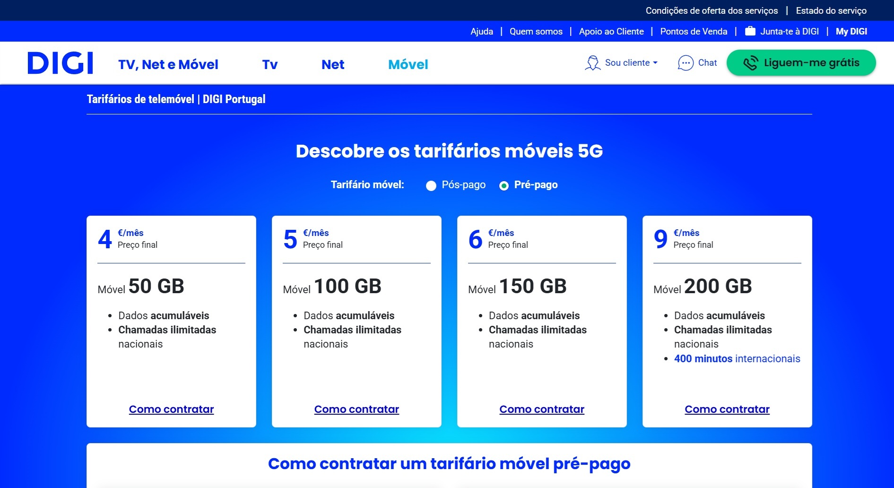Open Quem somos in the top bar
Screen dimensions: 894x488
coord(536,31)
